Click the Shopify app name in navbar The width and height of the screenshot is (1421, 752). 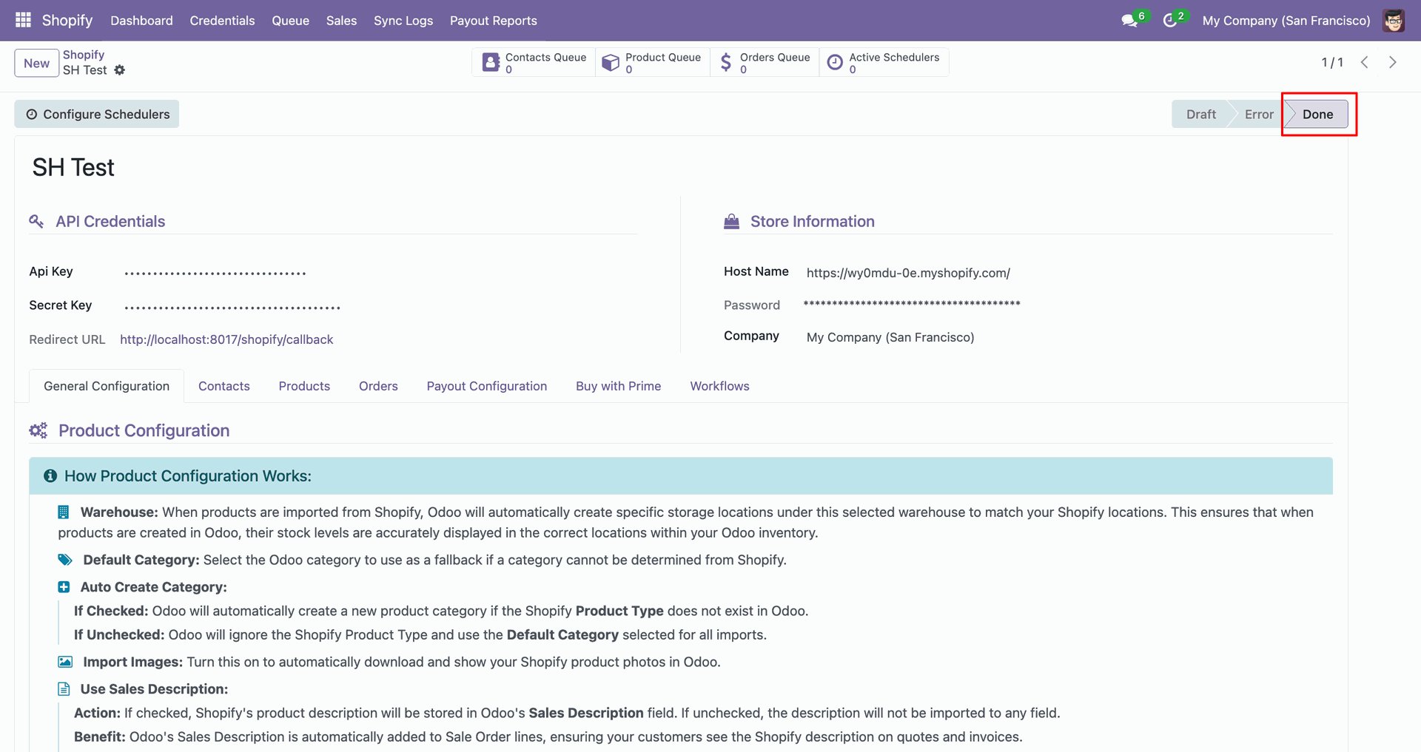pos(67,20)
